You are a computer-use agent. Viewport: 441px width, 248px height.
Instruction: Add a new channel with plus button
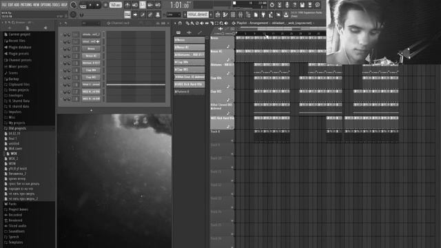[x=91, y=110]
